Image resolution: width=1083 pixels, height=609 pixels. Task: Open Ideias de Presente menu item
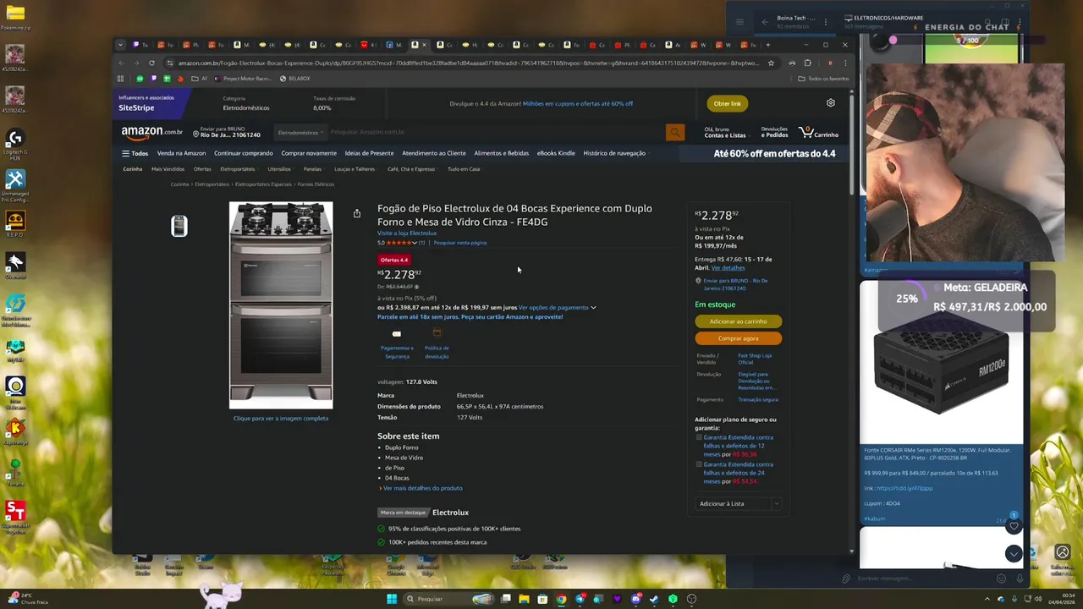[369, 153]
